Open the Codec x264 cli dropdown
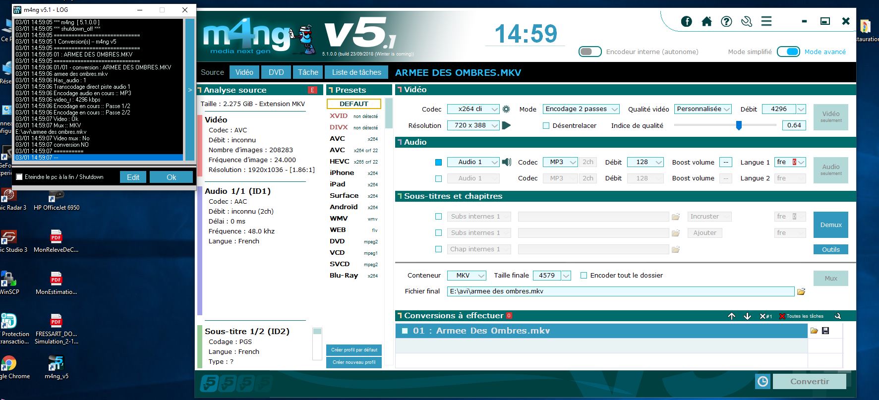This screenshot has width=879, height=400. (473, 109)
